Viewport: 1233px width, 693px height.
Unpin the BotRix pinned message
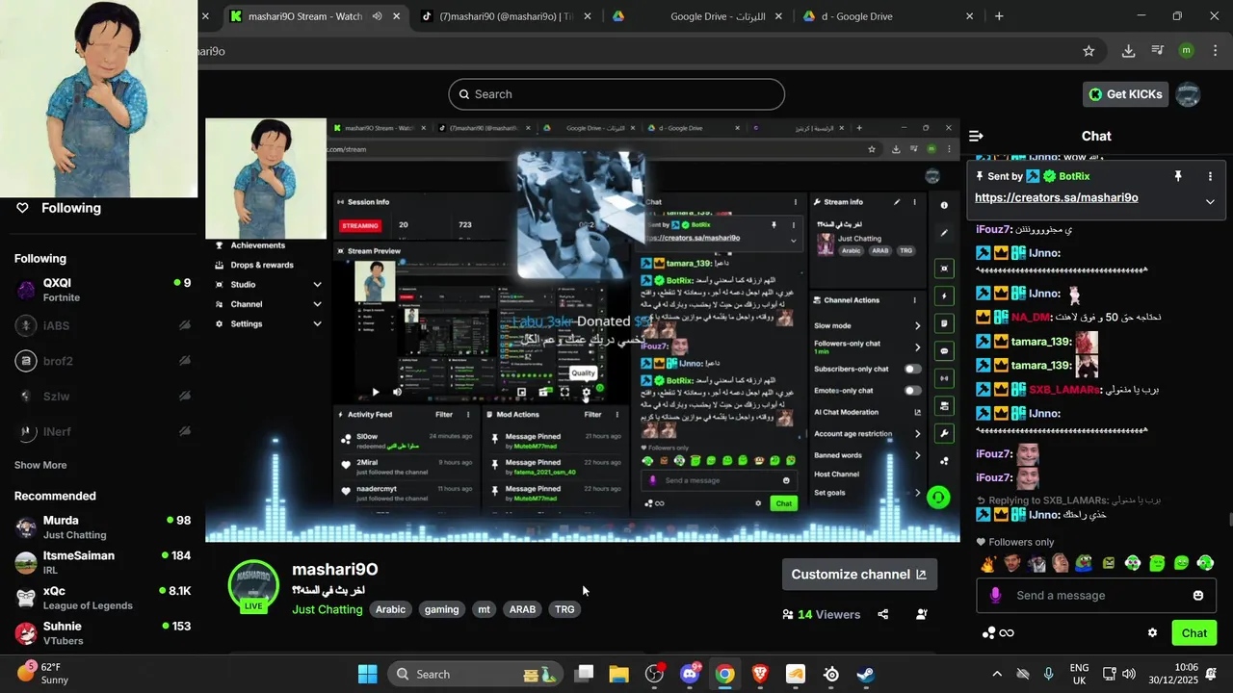1177,177
